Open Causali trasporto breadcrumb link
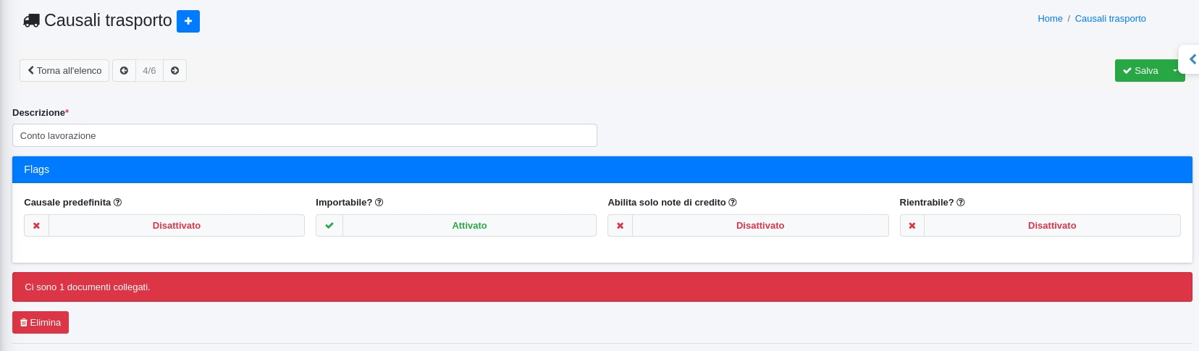 tap(1110, 19)
